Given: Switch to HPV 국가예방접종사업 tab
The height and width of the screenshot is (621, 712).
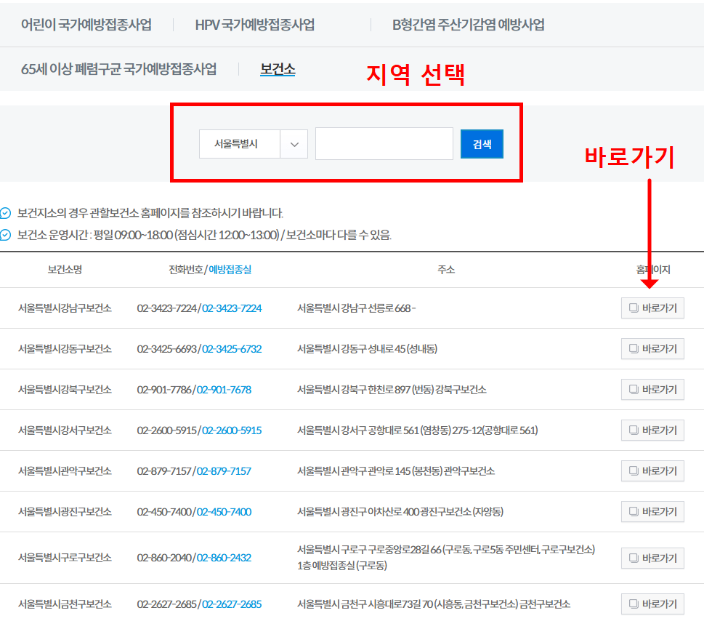Looking at the screenshot, I should click(x=254, y=25).
